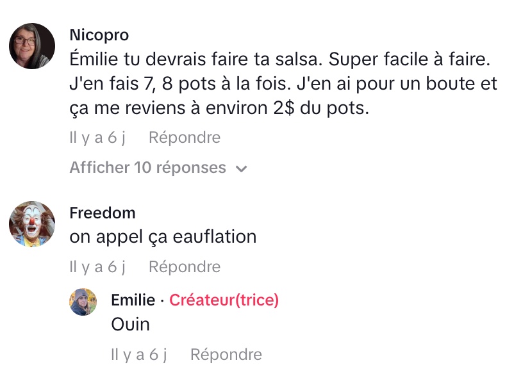The width and height of the screenshot is (514, 374).
Task: Click Nicopro's profile picture
Action: click(x=32, y=46)
